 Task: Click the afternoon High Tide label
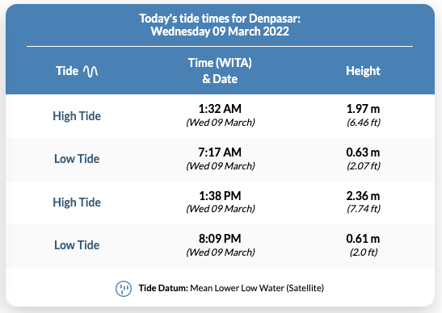(77, 202)
